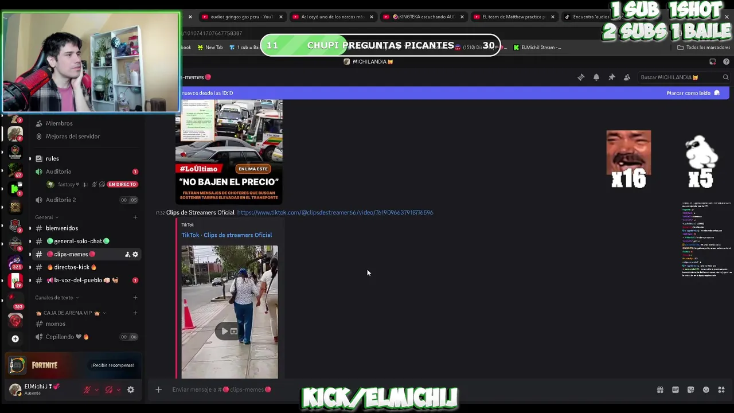This screenshot has width=734, height=413.
Task: Toggle the headphones deafen button
Action: [109, 389]
